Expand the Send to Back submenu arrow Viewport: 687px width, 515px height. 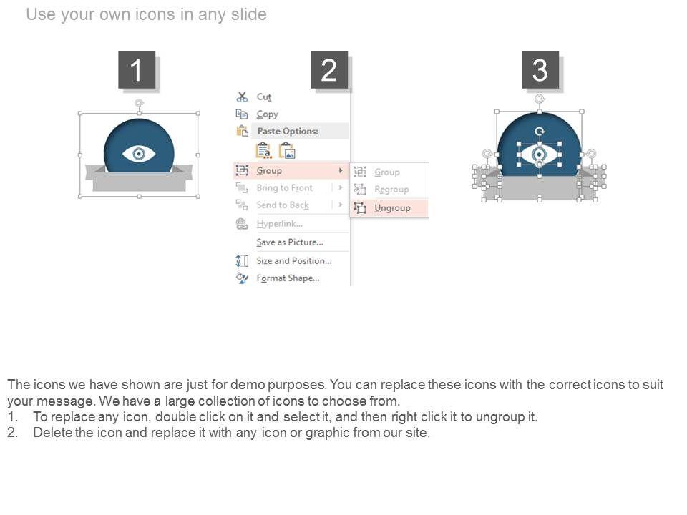[x=341, y=205]
